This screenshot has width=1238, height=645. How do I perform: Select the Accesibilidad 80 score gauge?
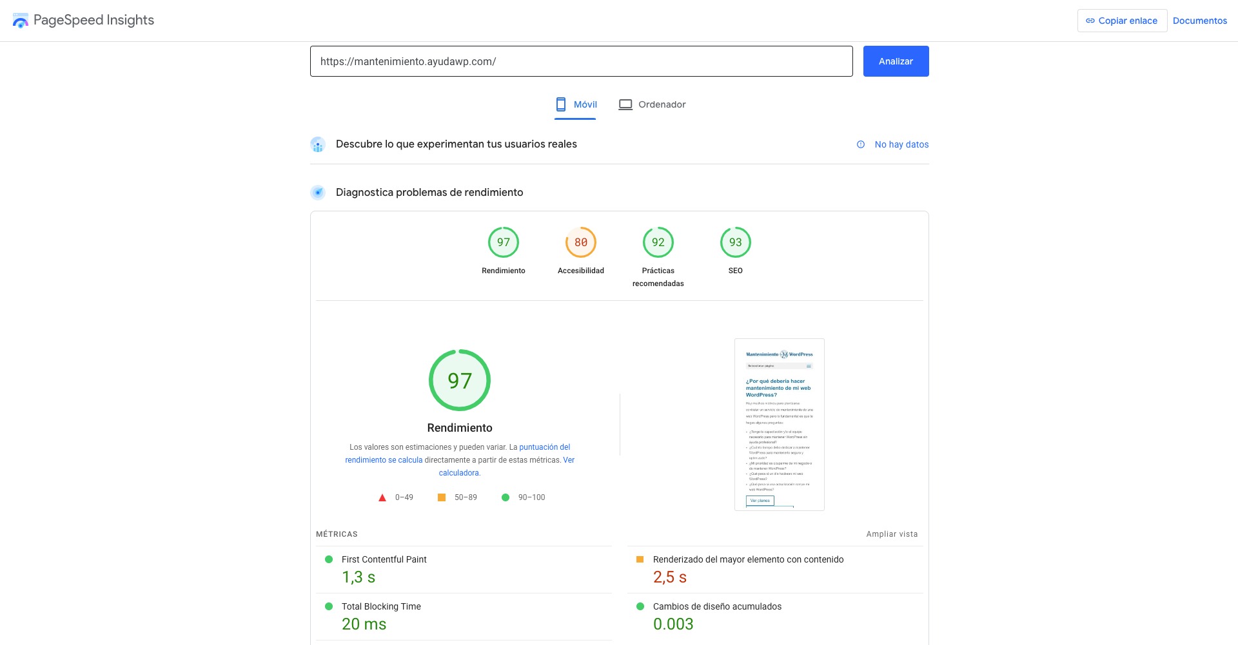pos(581,242)
